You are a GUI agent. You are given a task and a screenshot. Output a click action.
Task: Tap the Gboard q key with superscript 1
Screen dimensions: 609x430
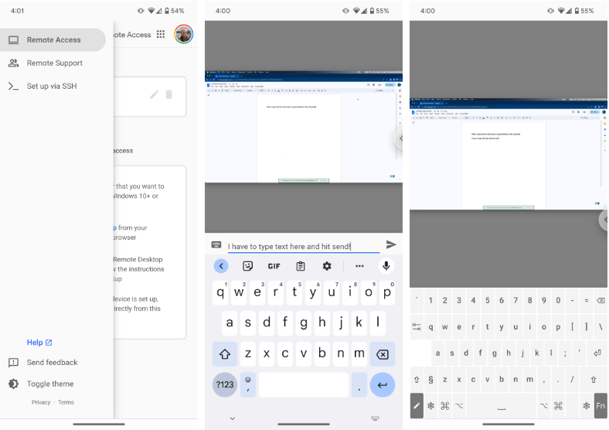(x=220, y=292)
